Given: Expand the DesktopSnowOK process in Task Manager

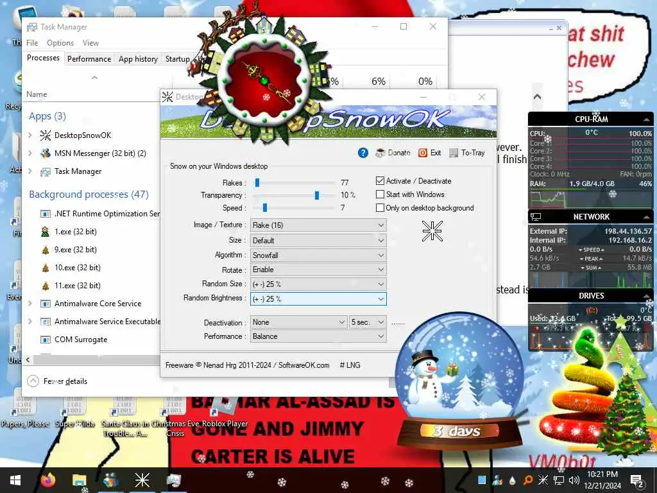Looking at the screenshot, I should click(30, 135).
